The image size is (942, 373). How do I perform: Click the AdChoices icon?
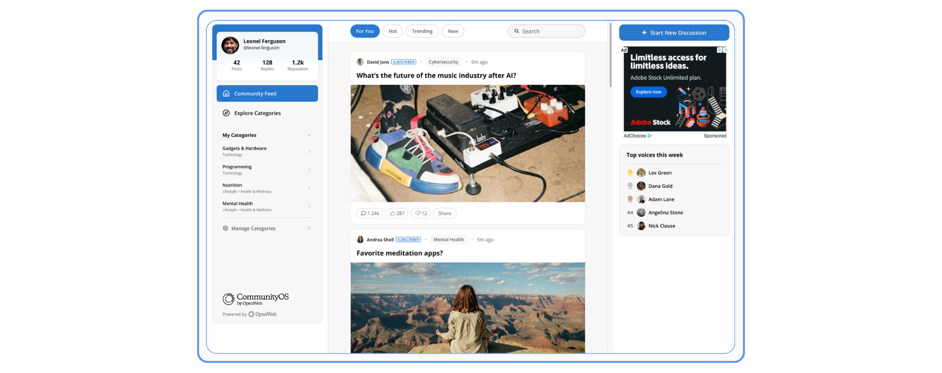click(650, 136)
